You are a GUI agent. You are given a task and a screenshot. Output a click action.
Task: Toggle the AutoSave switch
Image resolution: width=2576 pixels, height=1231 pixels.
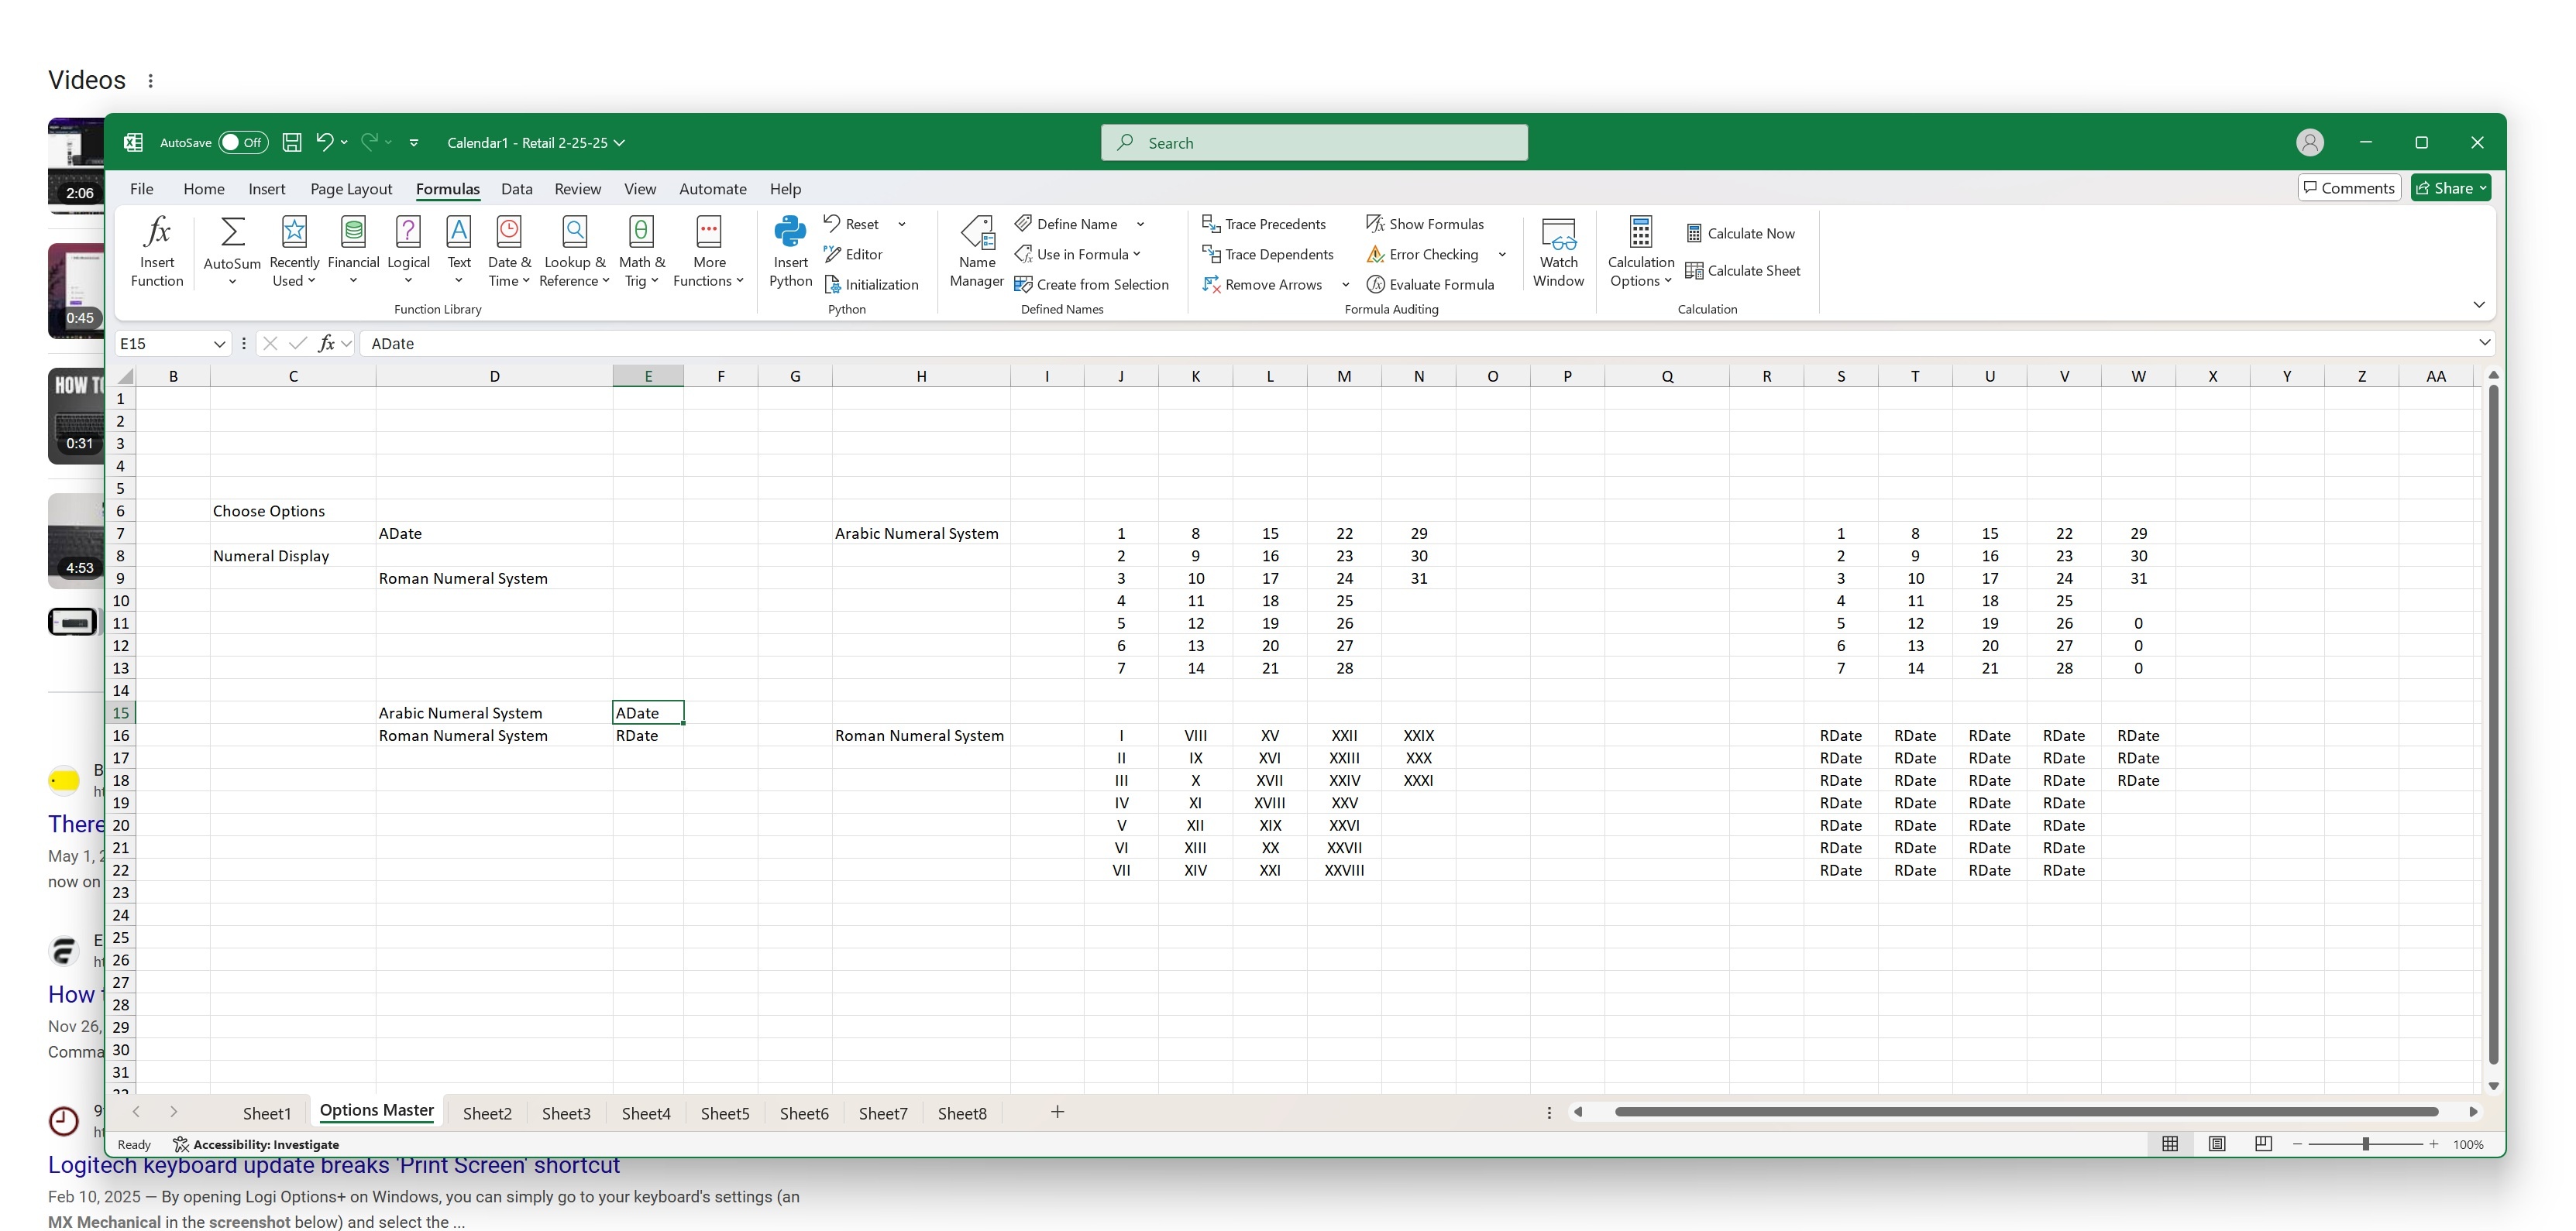pyautogui.click(x=243, y=143)
